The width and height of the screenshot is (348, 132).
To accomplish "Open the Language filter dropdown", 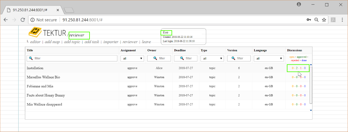I will point(269,58).
